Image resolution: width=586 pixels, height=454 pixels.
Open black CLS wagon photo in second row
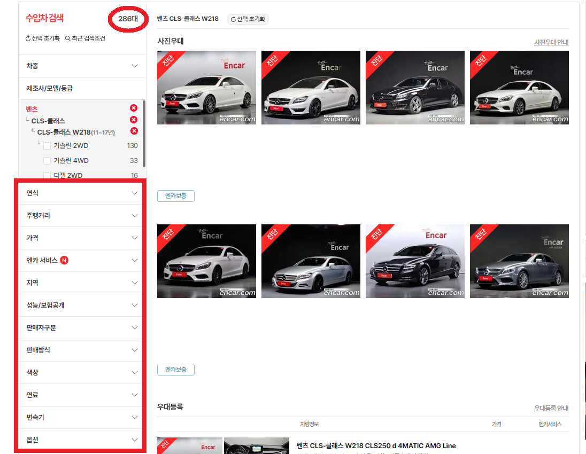pos(415,261)
